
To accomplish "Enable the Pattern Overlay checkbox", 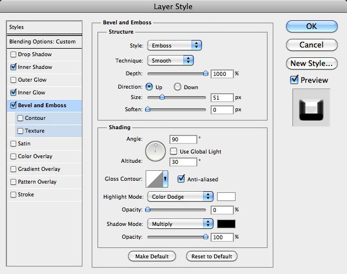I will pos(13,182).
